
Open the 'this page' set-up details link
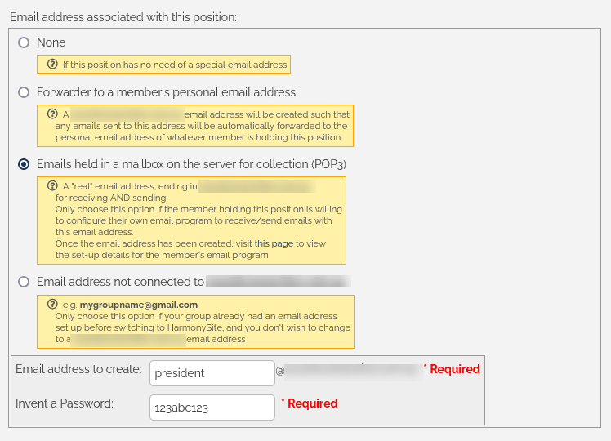[274, 243]
